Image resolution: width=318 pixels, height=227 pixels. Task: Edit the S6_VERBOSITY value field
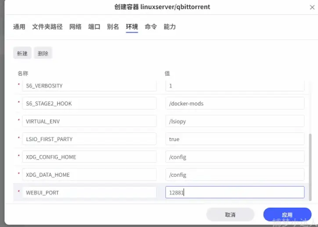tap(235, 86)
